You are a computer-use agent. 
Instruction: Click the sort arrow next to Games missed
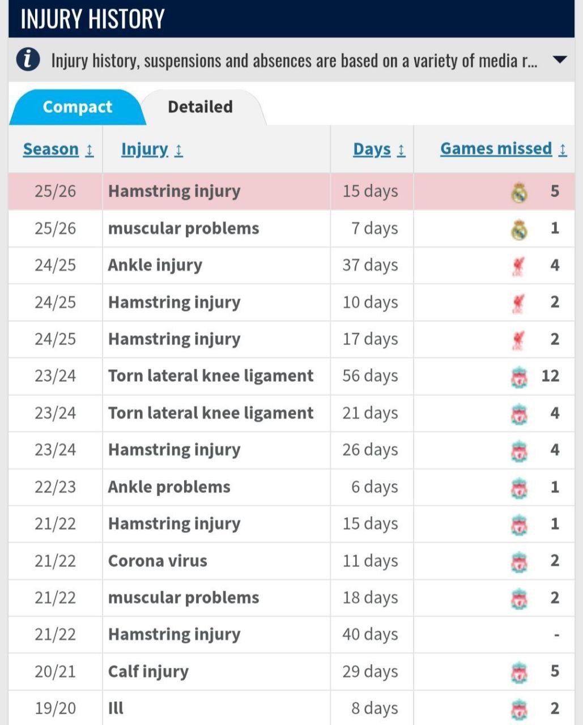(563, 150)
